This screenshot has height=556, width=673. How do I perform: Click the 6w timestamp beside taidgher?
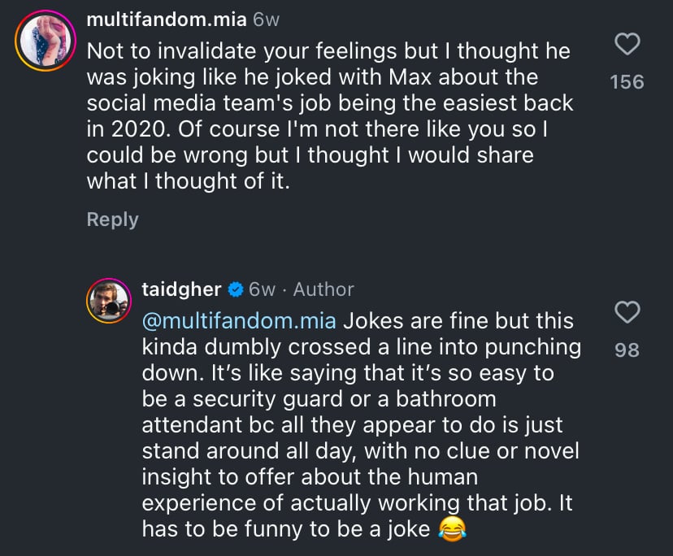262,289
